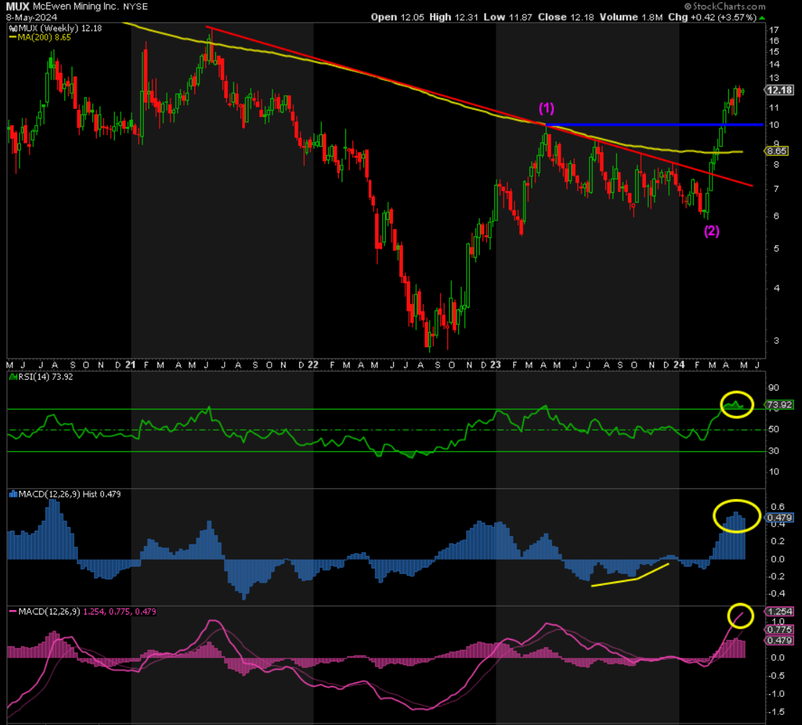Screen dimensions: 802x725
Task: Click the 0.479 tag on bottom MACD panel axis
Action: click(780, 641)
